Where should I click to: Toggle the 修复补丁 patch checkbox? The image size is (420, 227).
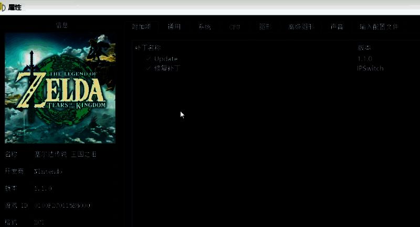coord(149,68)
